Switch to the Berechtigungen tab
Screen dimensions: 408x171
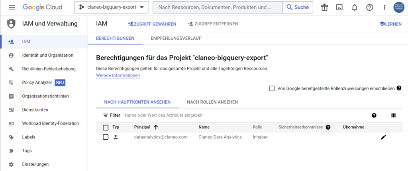115,38
